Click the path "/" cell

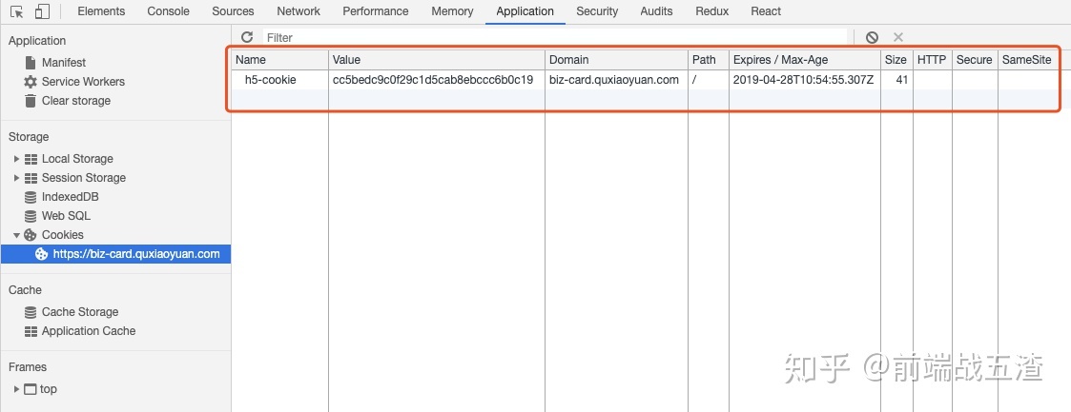[709, 80]
